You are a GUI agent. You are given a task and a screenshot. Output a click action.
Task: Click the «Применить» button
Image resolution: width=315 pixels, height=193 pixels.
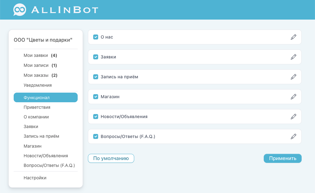coord(282,158)
